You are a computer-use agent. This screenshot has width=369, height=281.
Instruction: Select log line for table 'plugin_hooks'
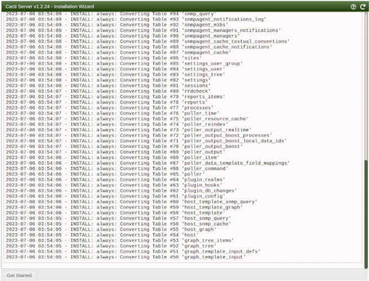point(114,185)
